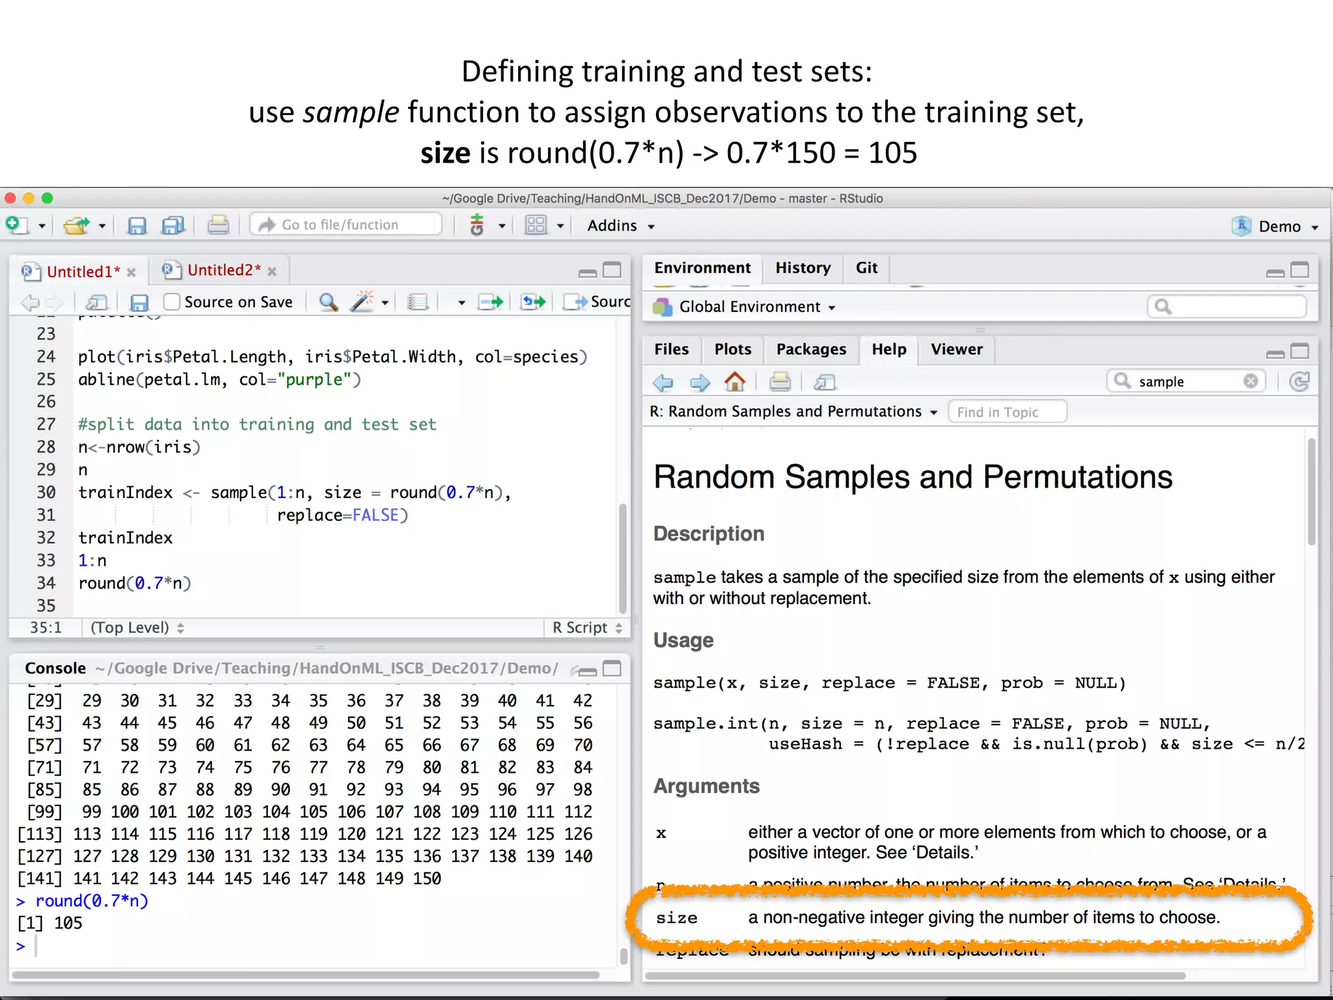1333x1000 pixels.
Task: Click the help search field containing sample
Action: (x=1186, y=382)
